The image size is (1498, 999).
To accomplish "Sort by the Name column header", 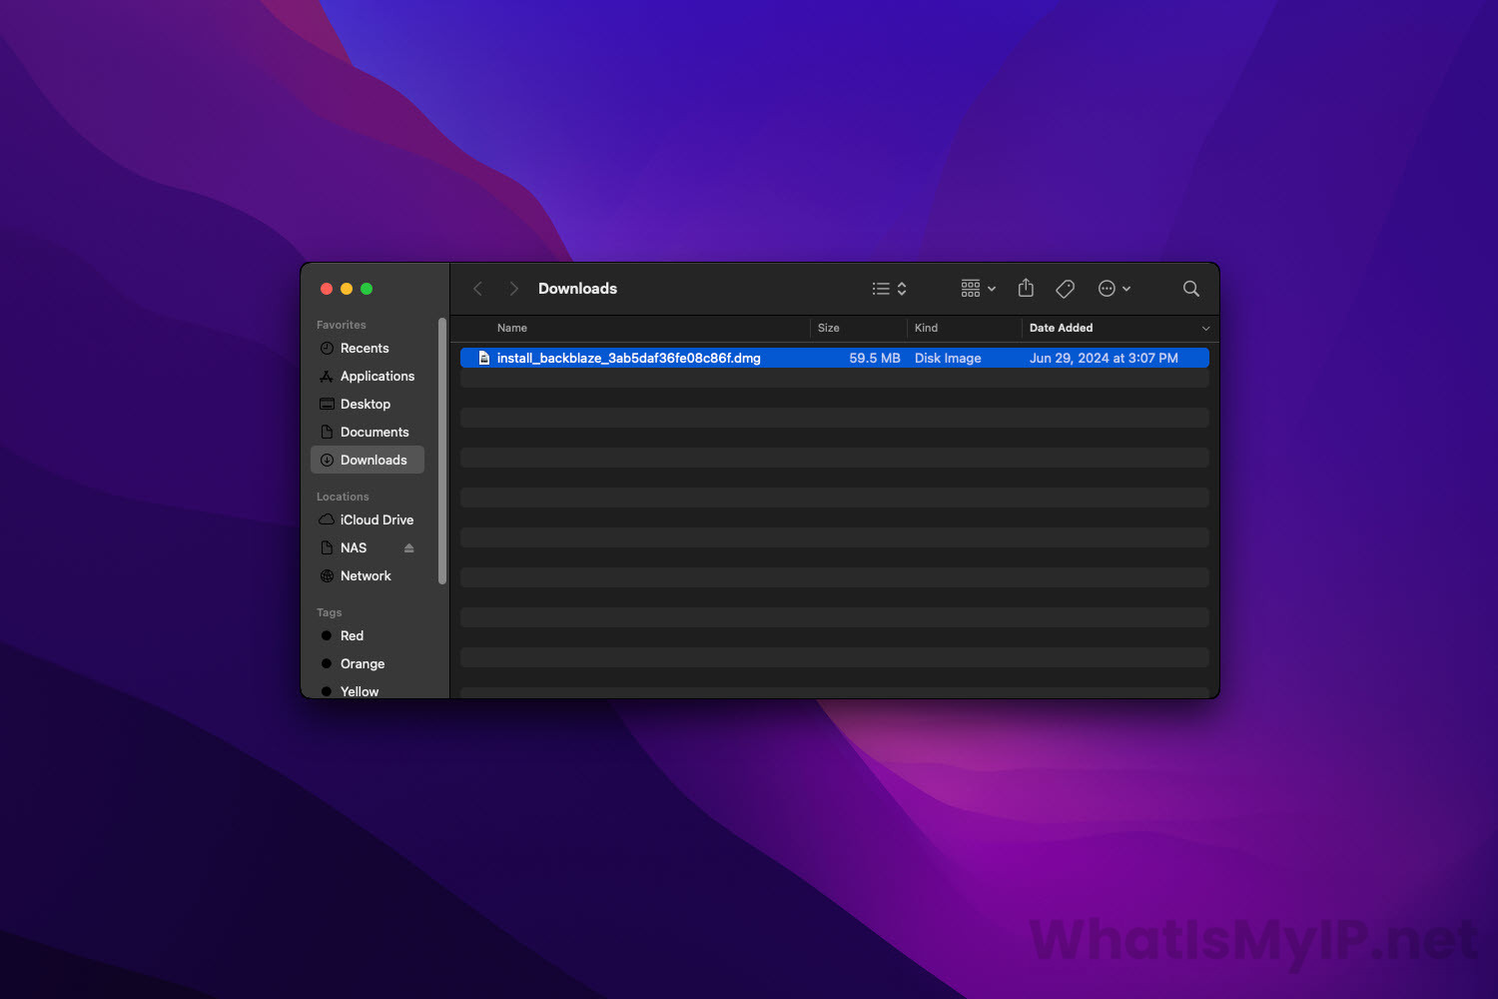I will pyautogui.click(x=511, y=328).
